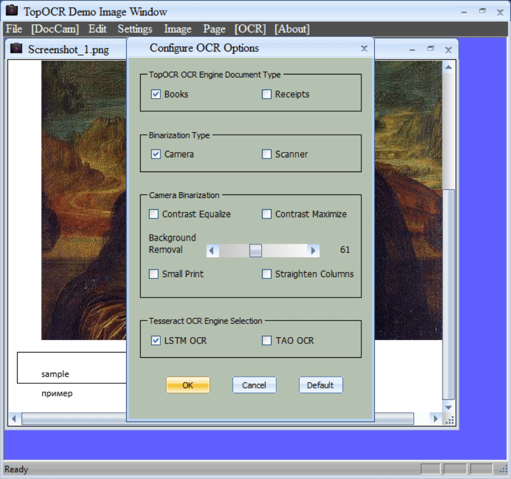The height and width of the screenshot is (479, 511).
Task: Open the Settings menu
Action: 135,29
